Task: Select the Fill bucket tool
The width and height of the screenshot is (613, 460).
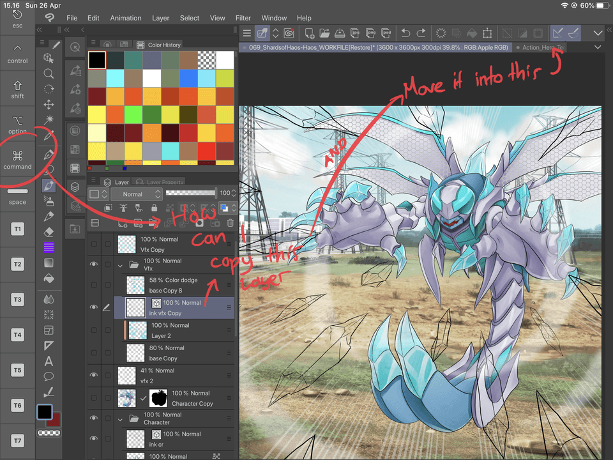Action: [49, 279]
